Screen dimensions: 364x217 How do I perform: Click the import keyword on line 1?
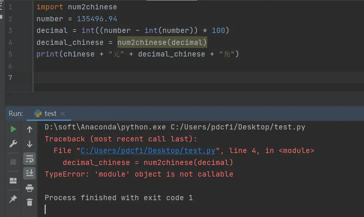click(50, 7)
